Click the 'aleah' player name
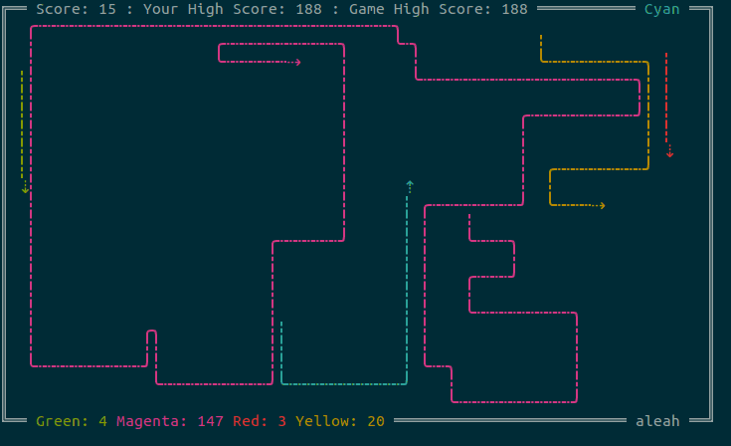Viewport: 731px width, 446px height. tap(657, 421)
